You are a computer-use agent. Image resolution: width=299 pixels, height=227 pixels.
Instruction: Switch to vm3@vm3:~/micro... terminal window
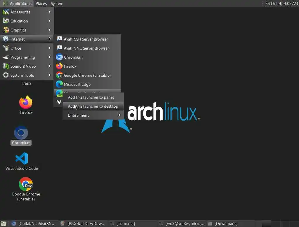[x=182, y=223]
